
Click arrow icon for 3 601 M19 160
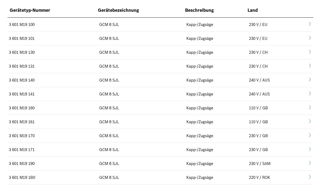click(x=310, y=107)
